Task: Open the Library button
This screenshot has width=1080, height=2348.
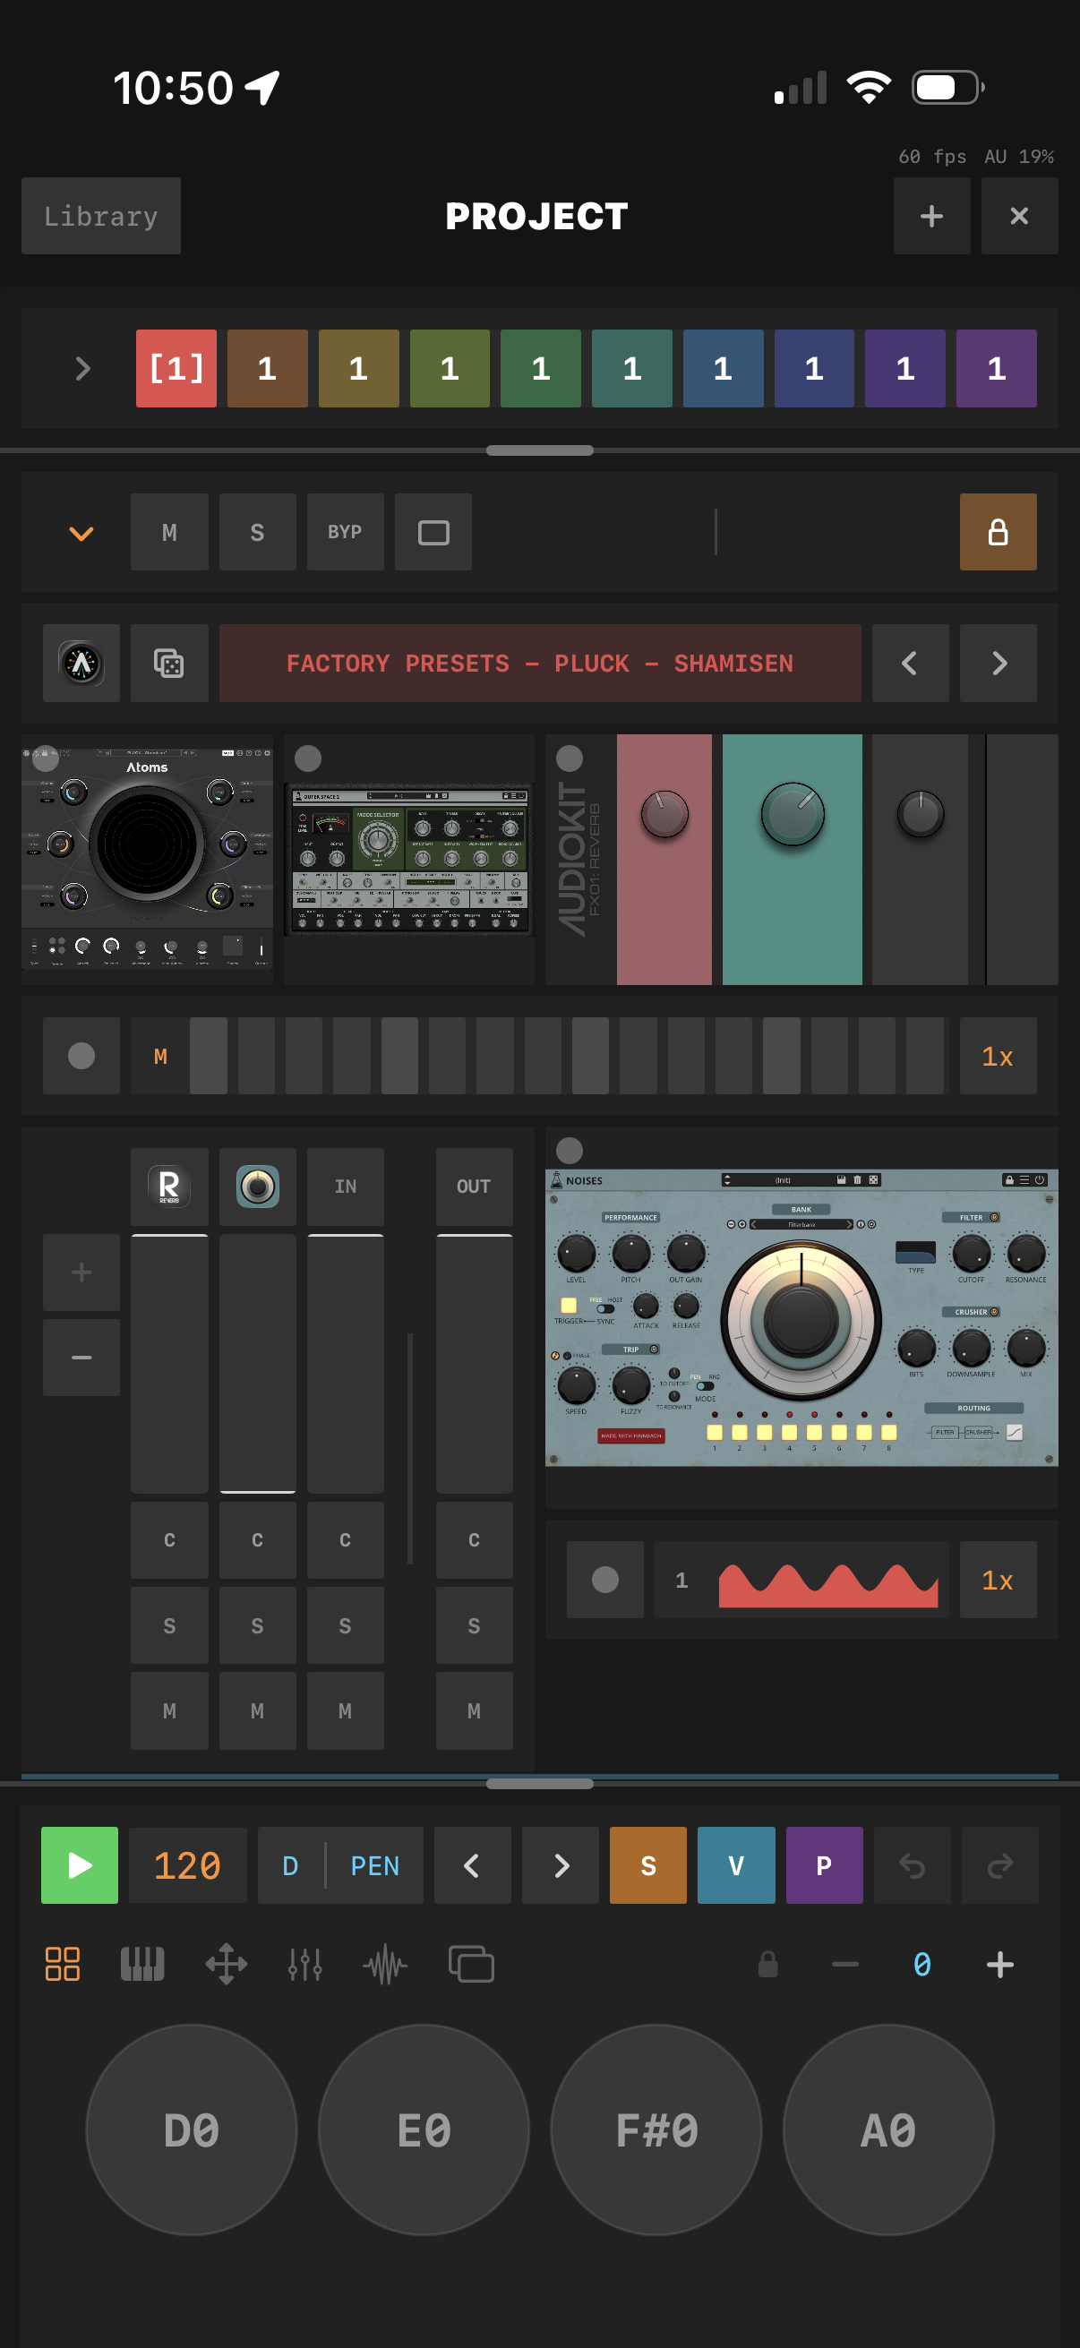Action: point(100,216)
